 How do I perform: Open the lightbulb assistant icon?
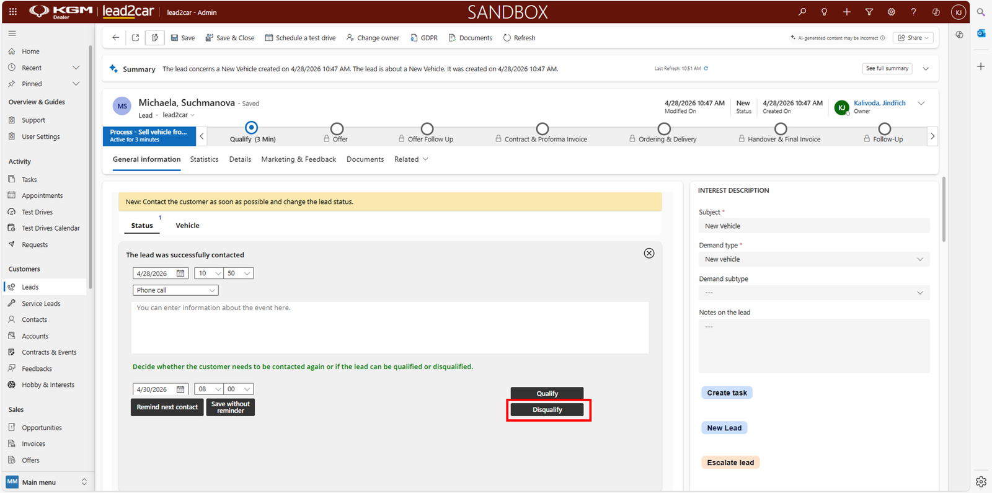tap(824, 12)
